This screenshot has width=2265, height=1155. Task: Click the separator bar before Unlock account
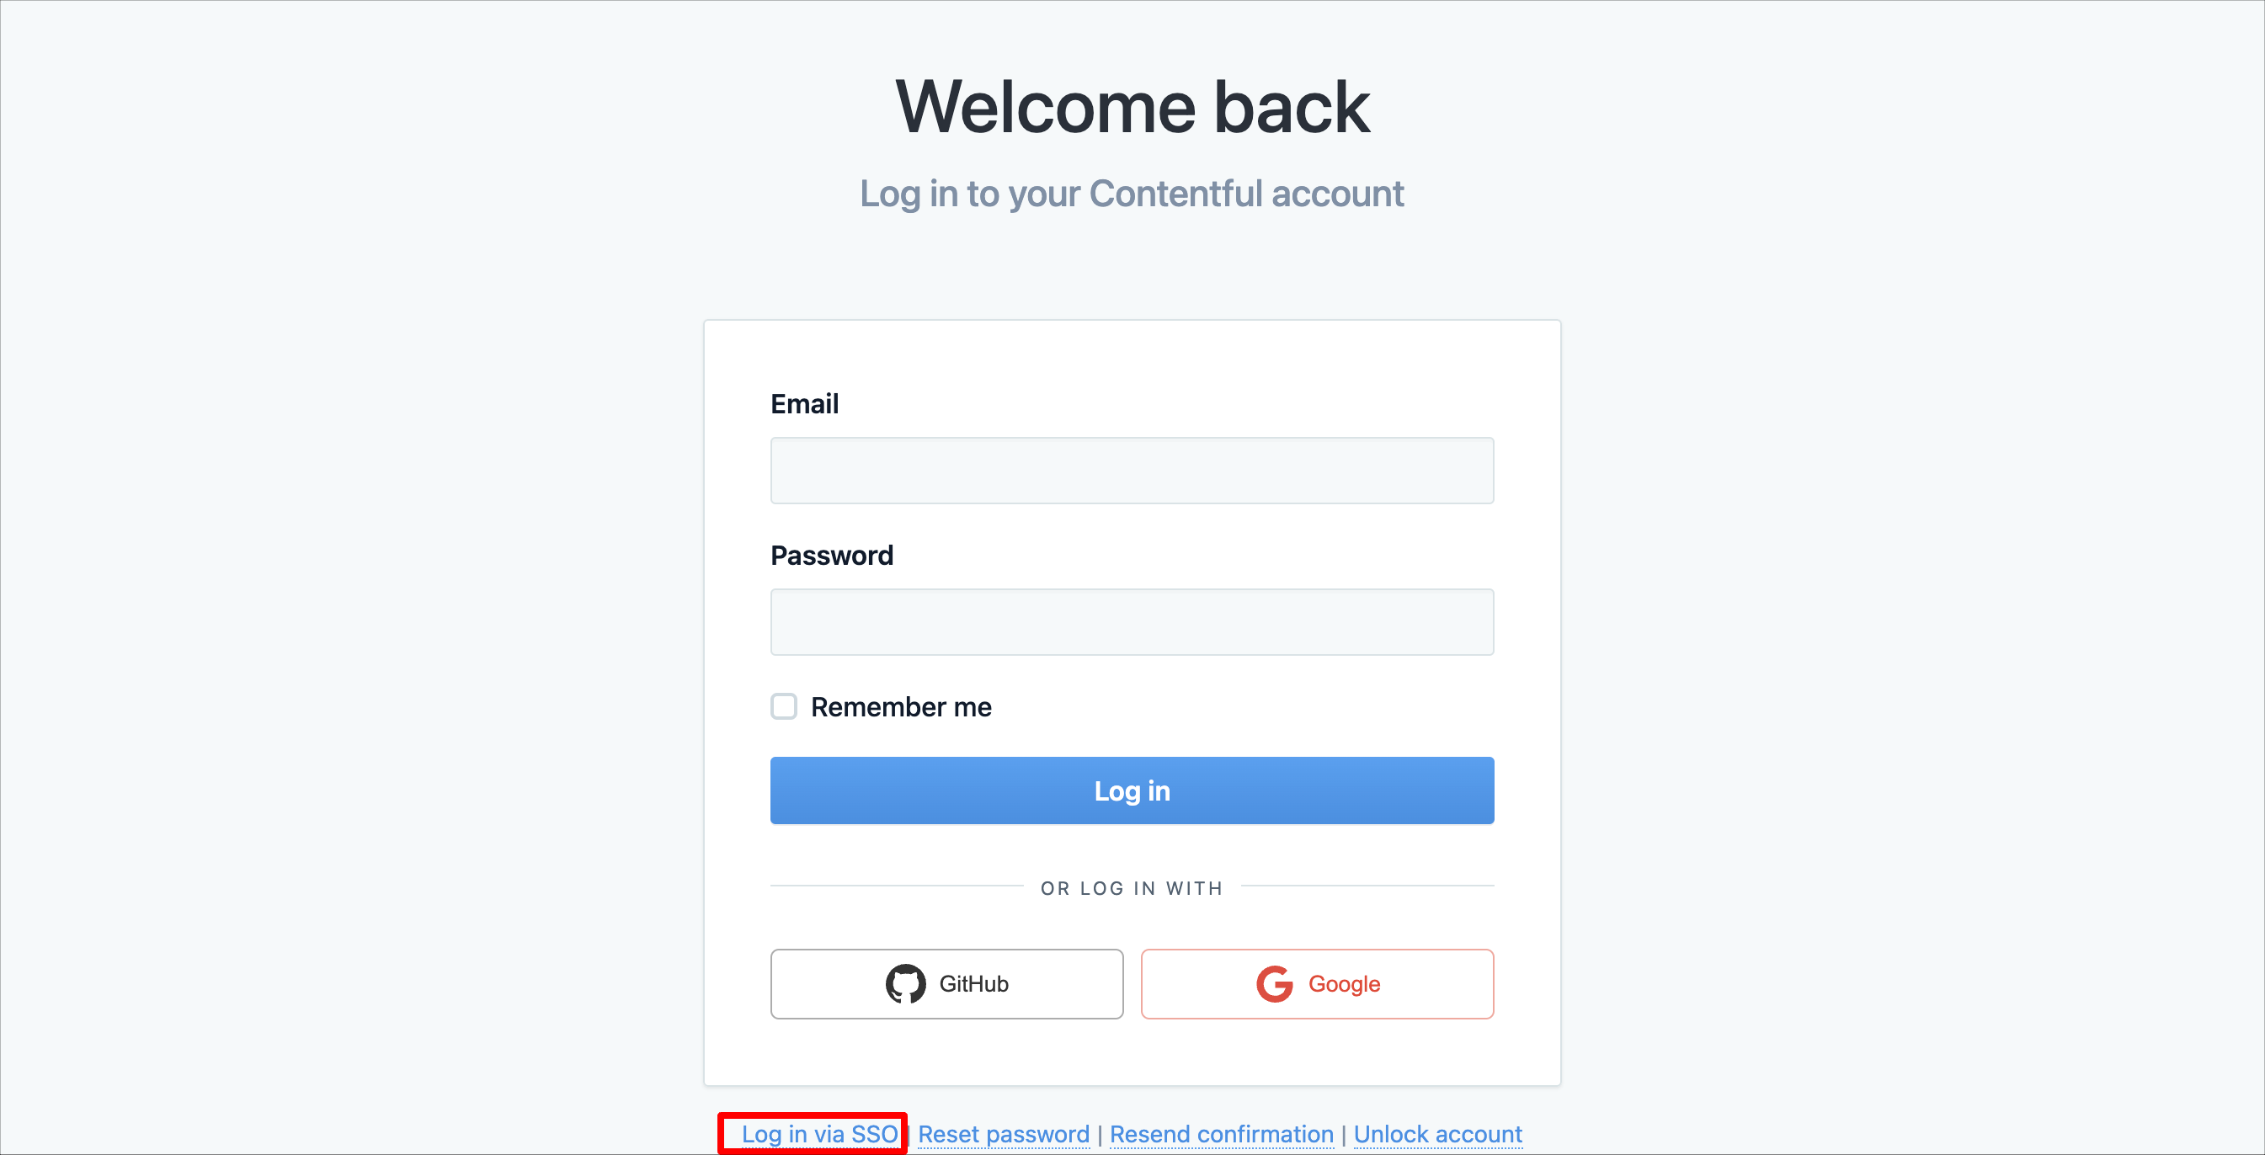1344,1135
